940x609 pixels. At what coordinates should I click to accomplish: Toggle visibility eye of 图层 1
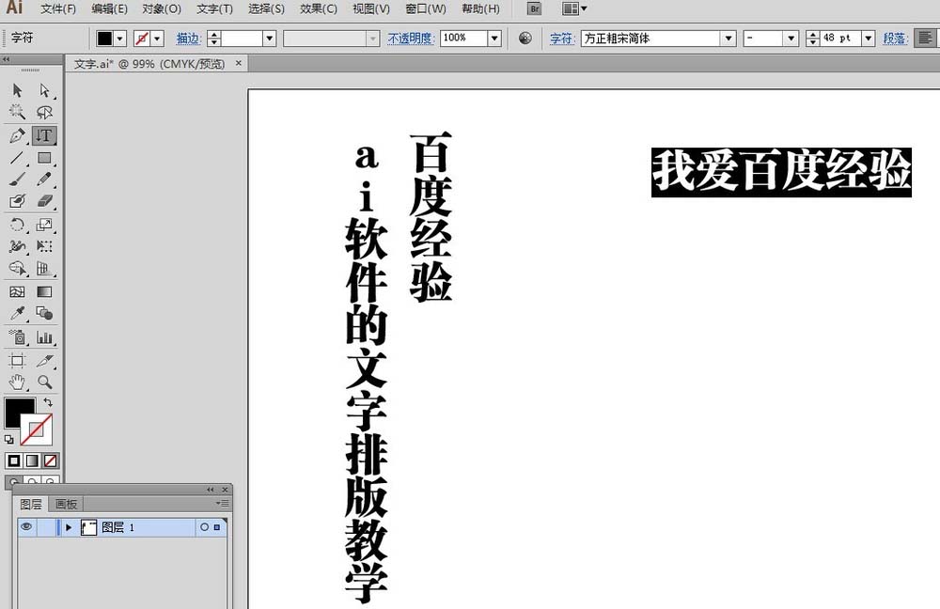click(x=26, y=527)
